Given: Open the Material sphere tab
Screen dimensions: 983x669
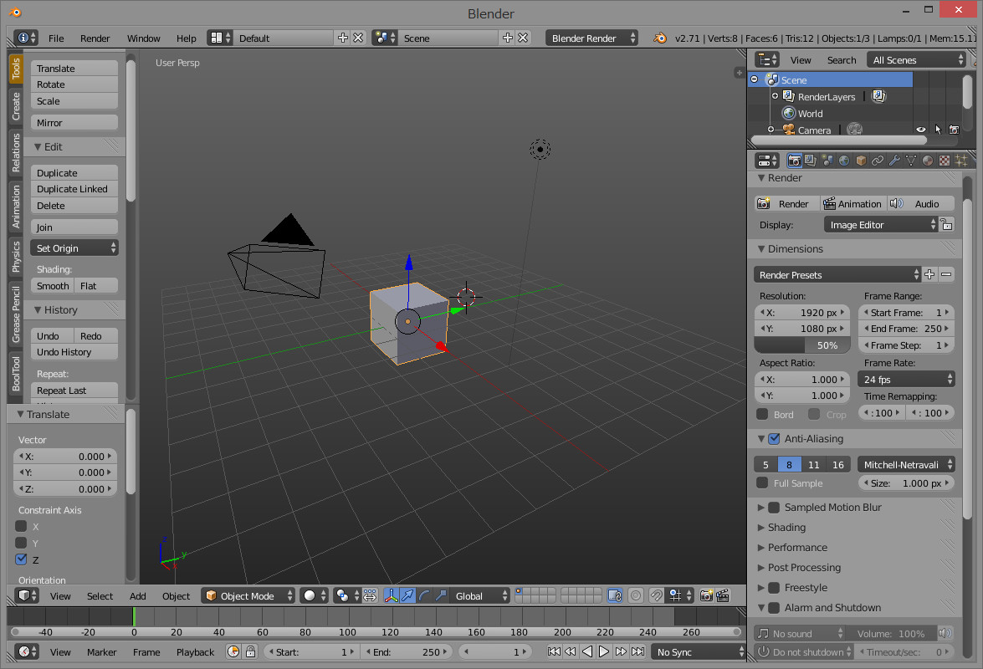Looking at the screenshot, I should click(928, 161).
